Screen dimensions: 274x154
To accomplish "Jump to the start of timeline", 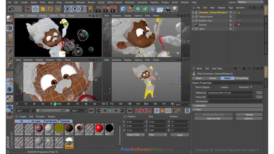I will 91,111.
